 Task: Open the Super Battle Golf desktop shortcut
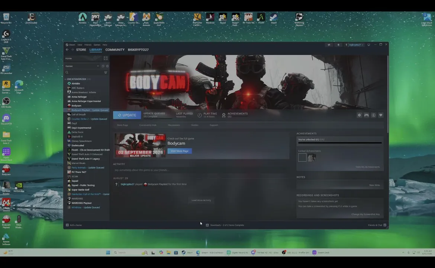[159, 19]
